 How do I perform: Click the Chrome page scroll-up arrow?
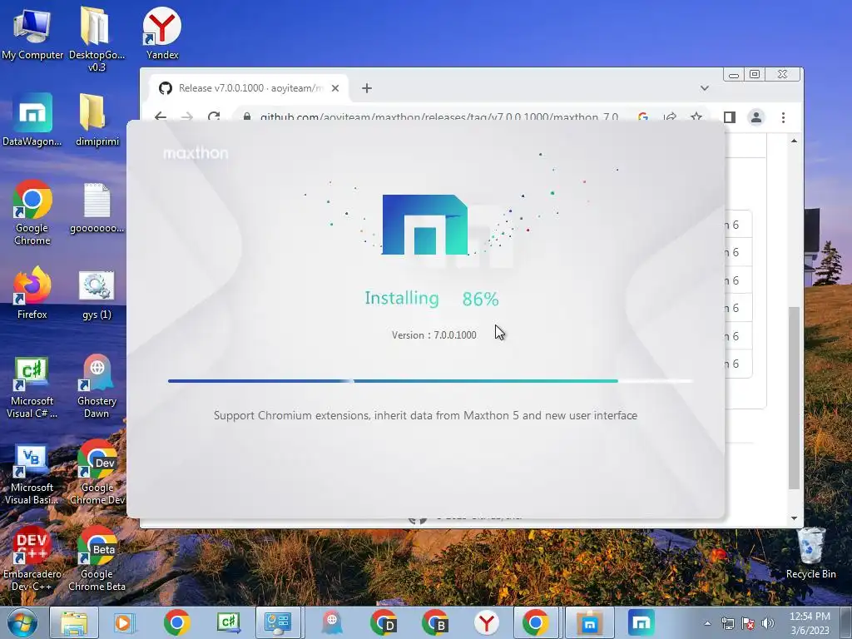(x=794, y=141)
